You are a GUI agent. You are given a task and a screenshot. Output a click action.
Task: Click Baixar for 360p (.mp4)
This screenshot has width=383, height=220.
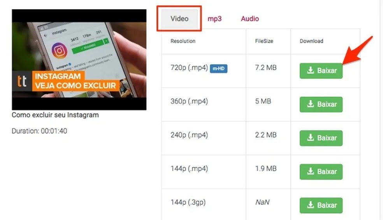coord(321,105)
